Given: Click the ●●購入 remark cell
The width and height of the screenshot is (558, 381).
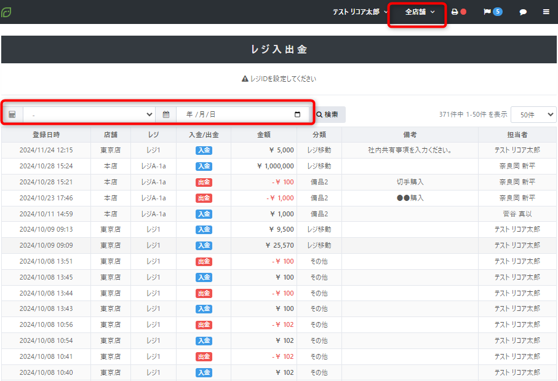Looking at the screenshot, I should coord(410,198).
